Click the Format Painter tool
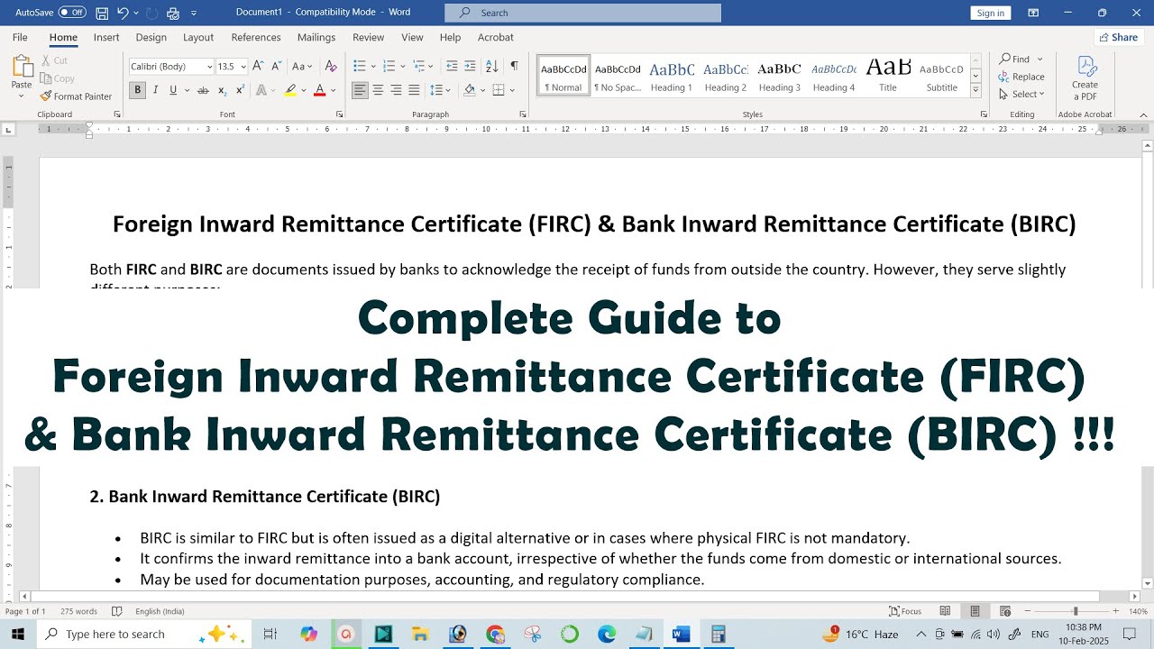This screenshot has height=649, width=1154. (x=76, y=96)
